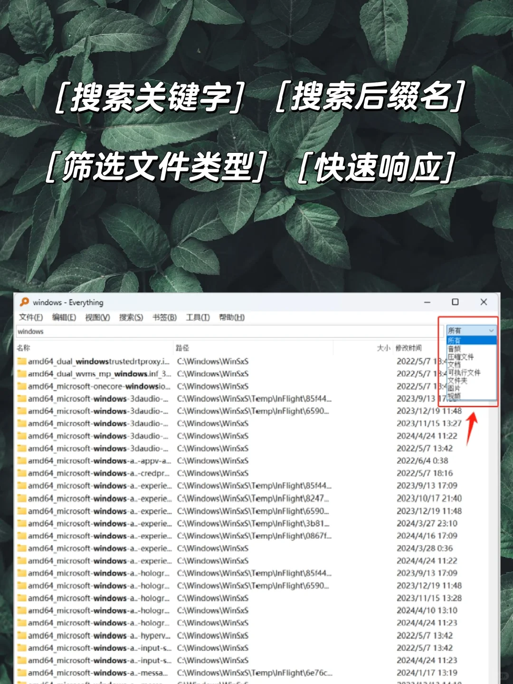Click folder icon next to amd64_microsoft-windows-a..-credpr result
Image resolution: width=513 pixels, height=684 pixels.
22,473
